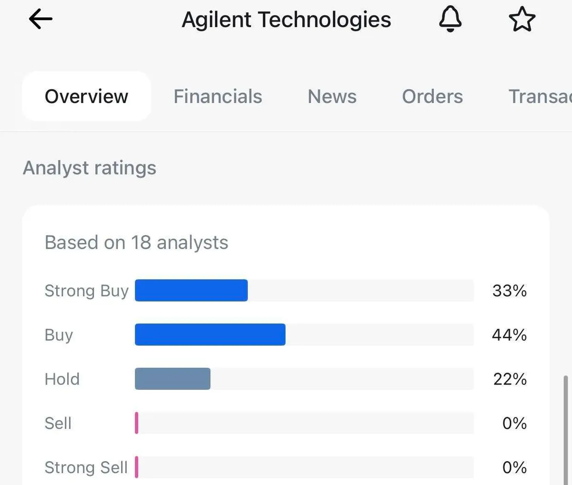Click the Buy rating blue bar

pyautogui.click(x=210, y=334)
